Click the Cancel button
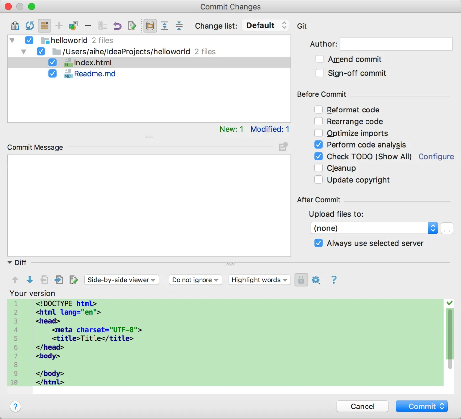Image resolution: width=461 pixels, height=419 pixels. pyautogui.click(x=362, y=407)
